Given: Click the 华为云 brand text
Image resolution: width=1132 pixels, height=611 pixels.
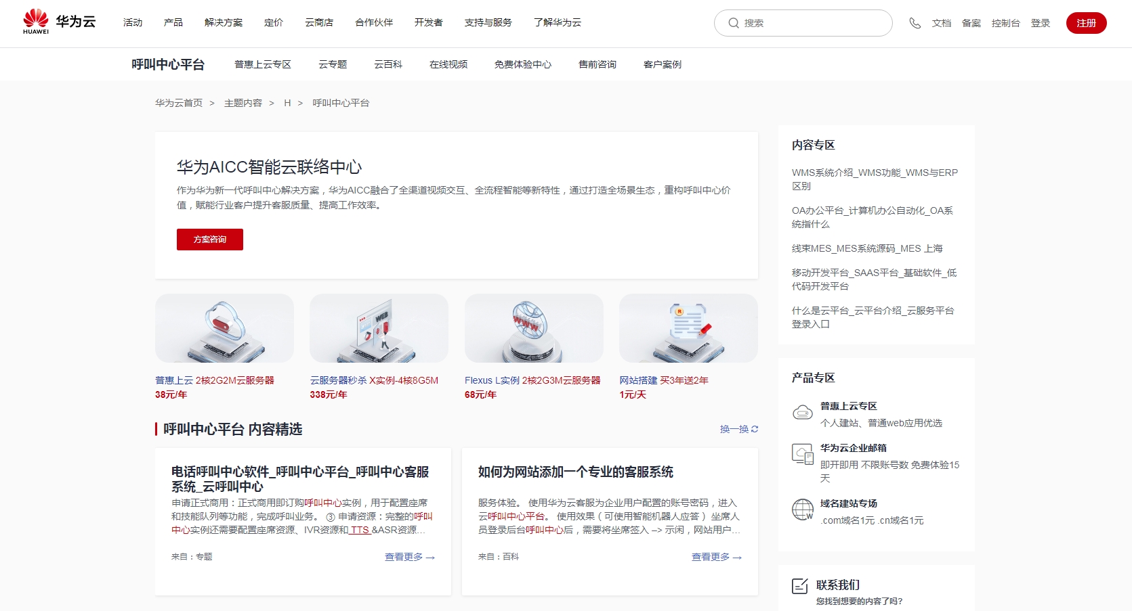Looking at the screenshot, I should click(76, 21).
